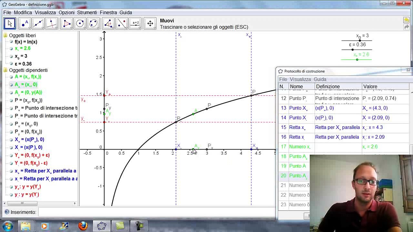
Task: Select the Perpendicular line tool
Action: 52,24
